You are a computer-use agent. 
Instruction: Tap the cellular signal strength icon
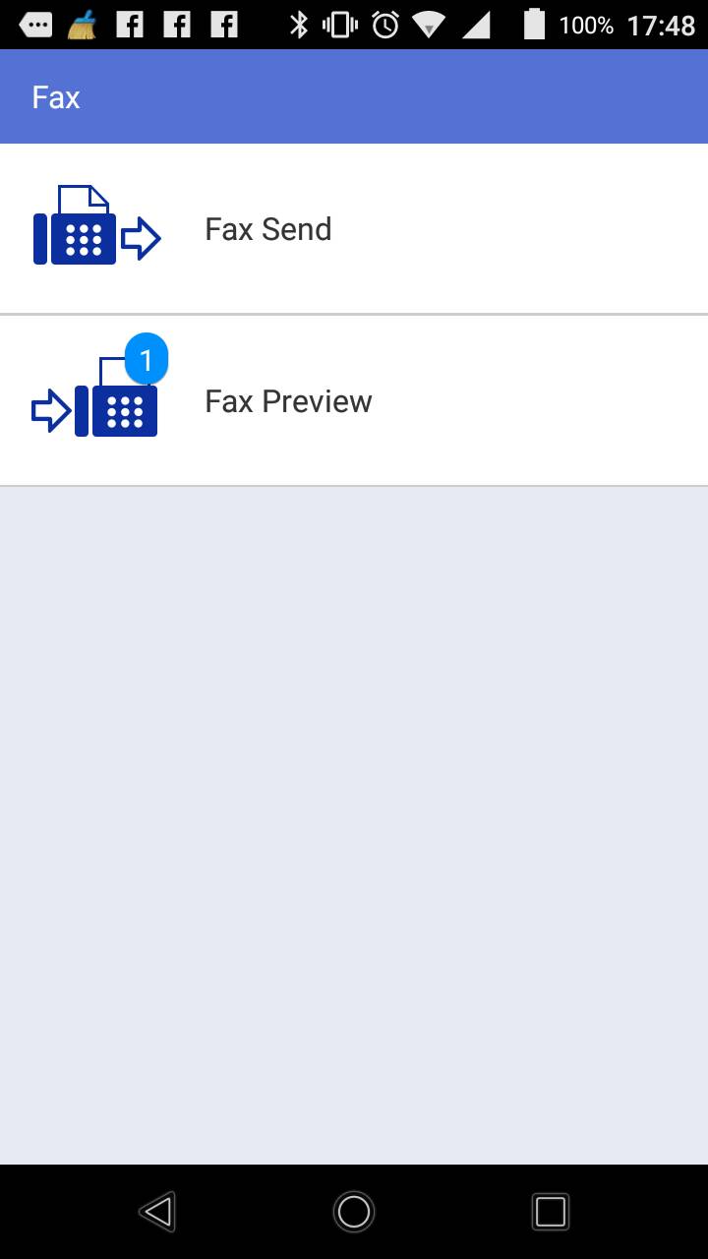pos(477,25)
